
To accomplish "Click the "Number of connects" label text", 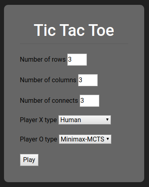I will (x=49, y=100).
